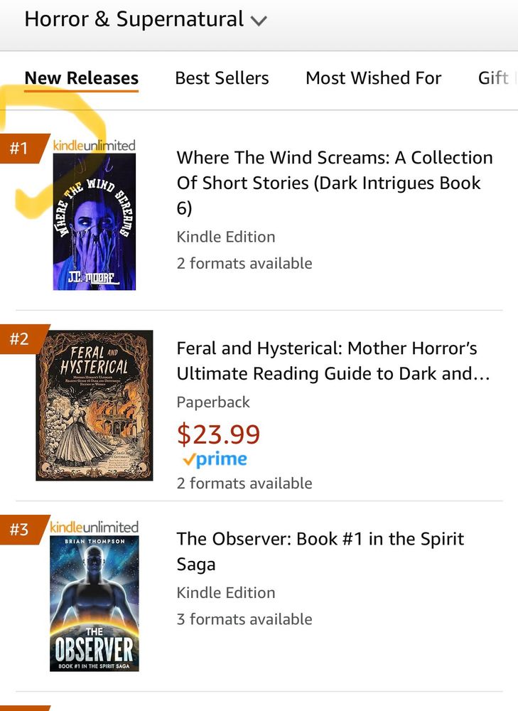518x711 pixels.
Task: Click the prime logo under $23.99
Action: (x=215, y=459)
